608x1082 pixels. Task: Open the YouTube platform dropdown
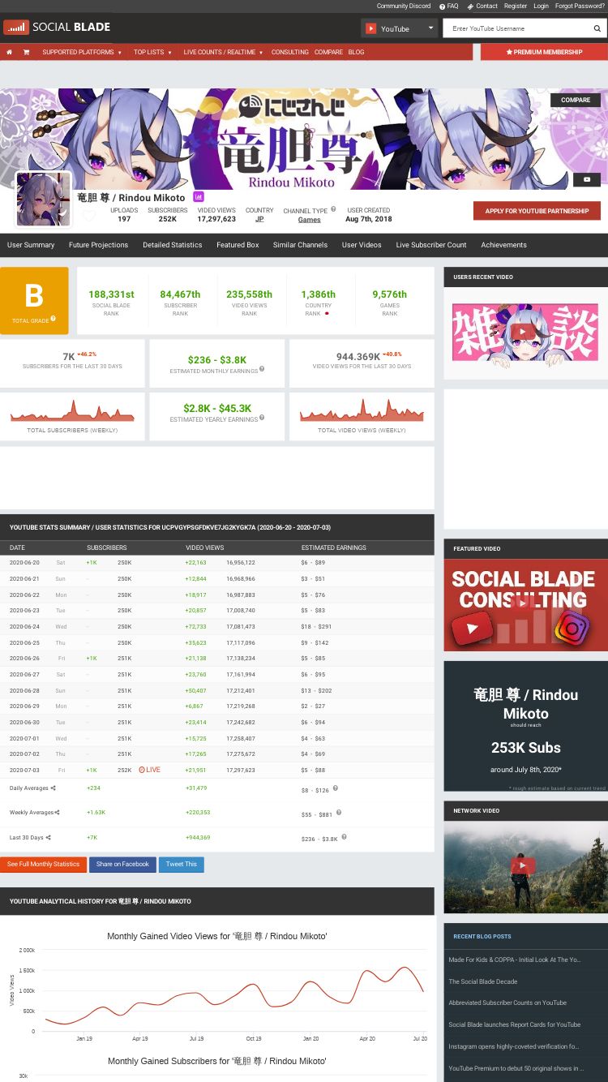399,28
